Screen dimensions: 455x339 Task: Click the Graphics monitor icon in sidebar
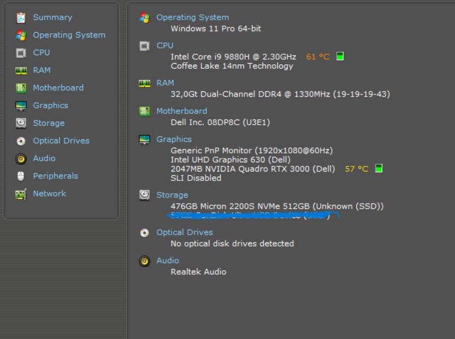tap(21, 105)
